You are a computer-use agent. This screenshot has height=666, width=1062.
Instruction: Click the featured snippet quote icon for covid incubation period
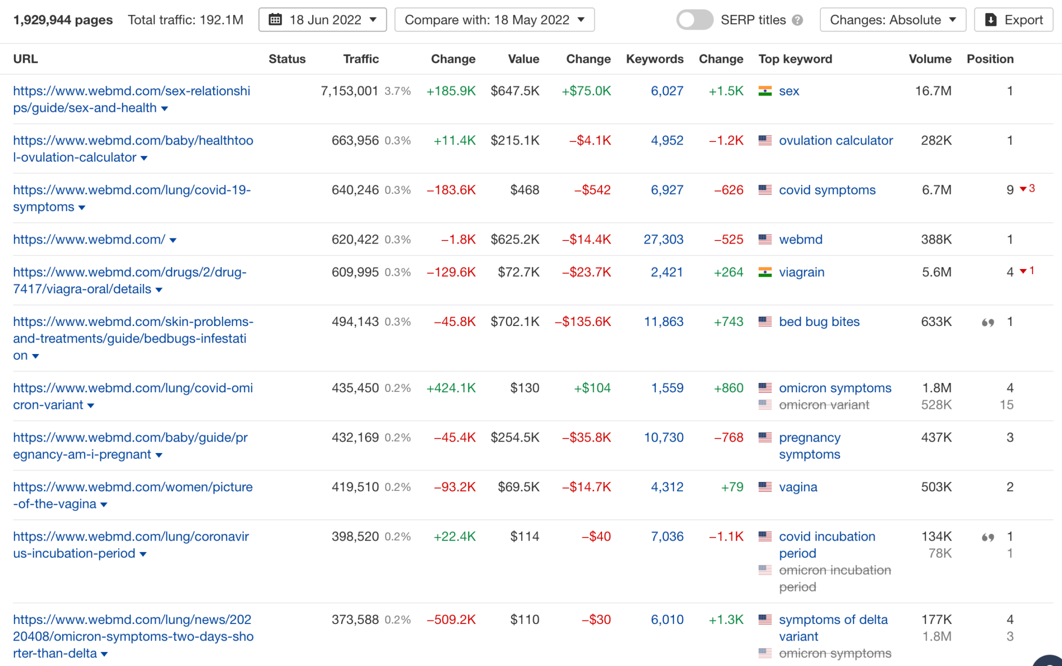point(988,537)
